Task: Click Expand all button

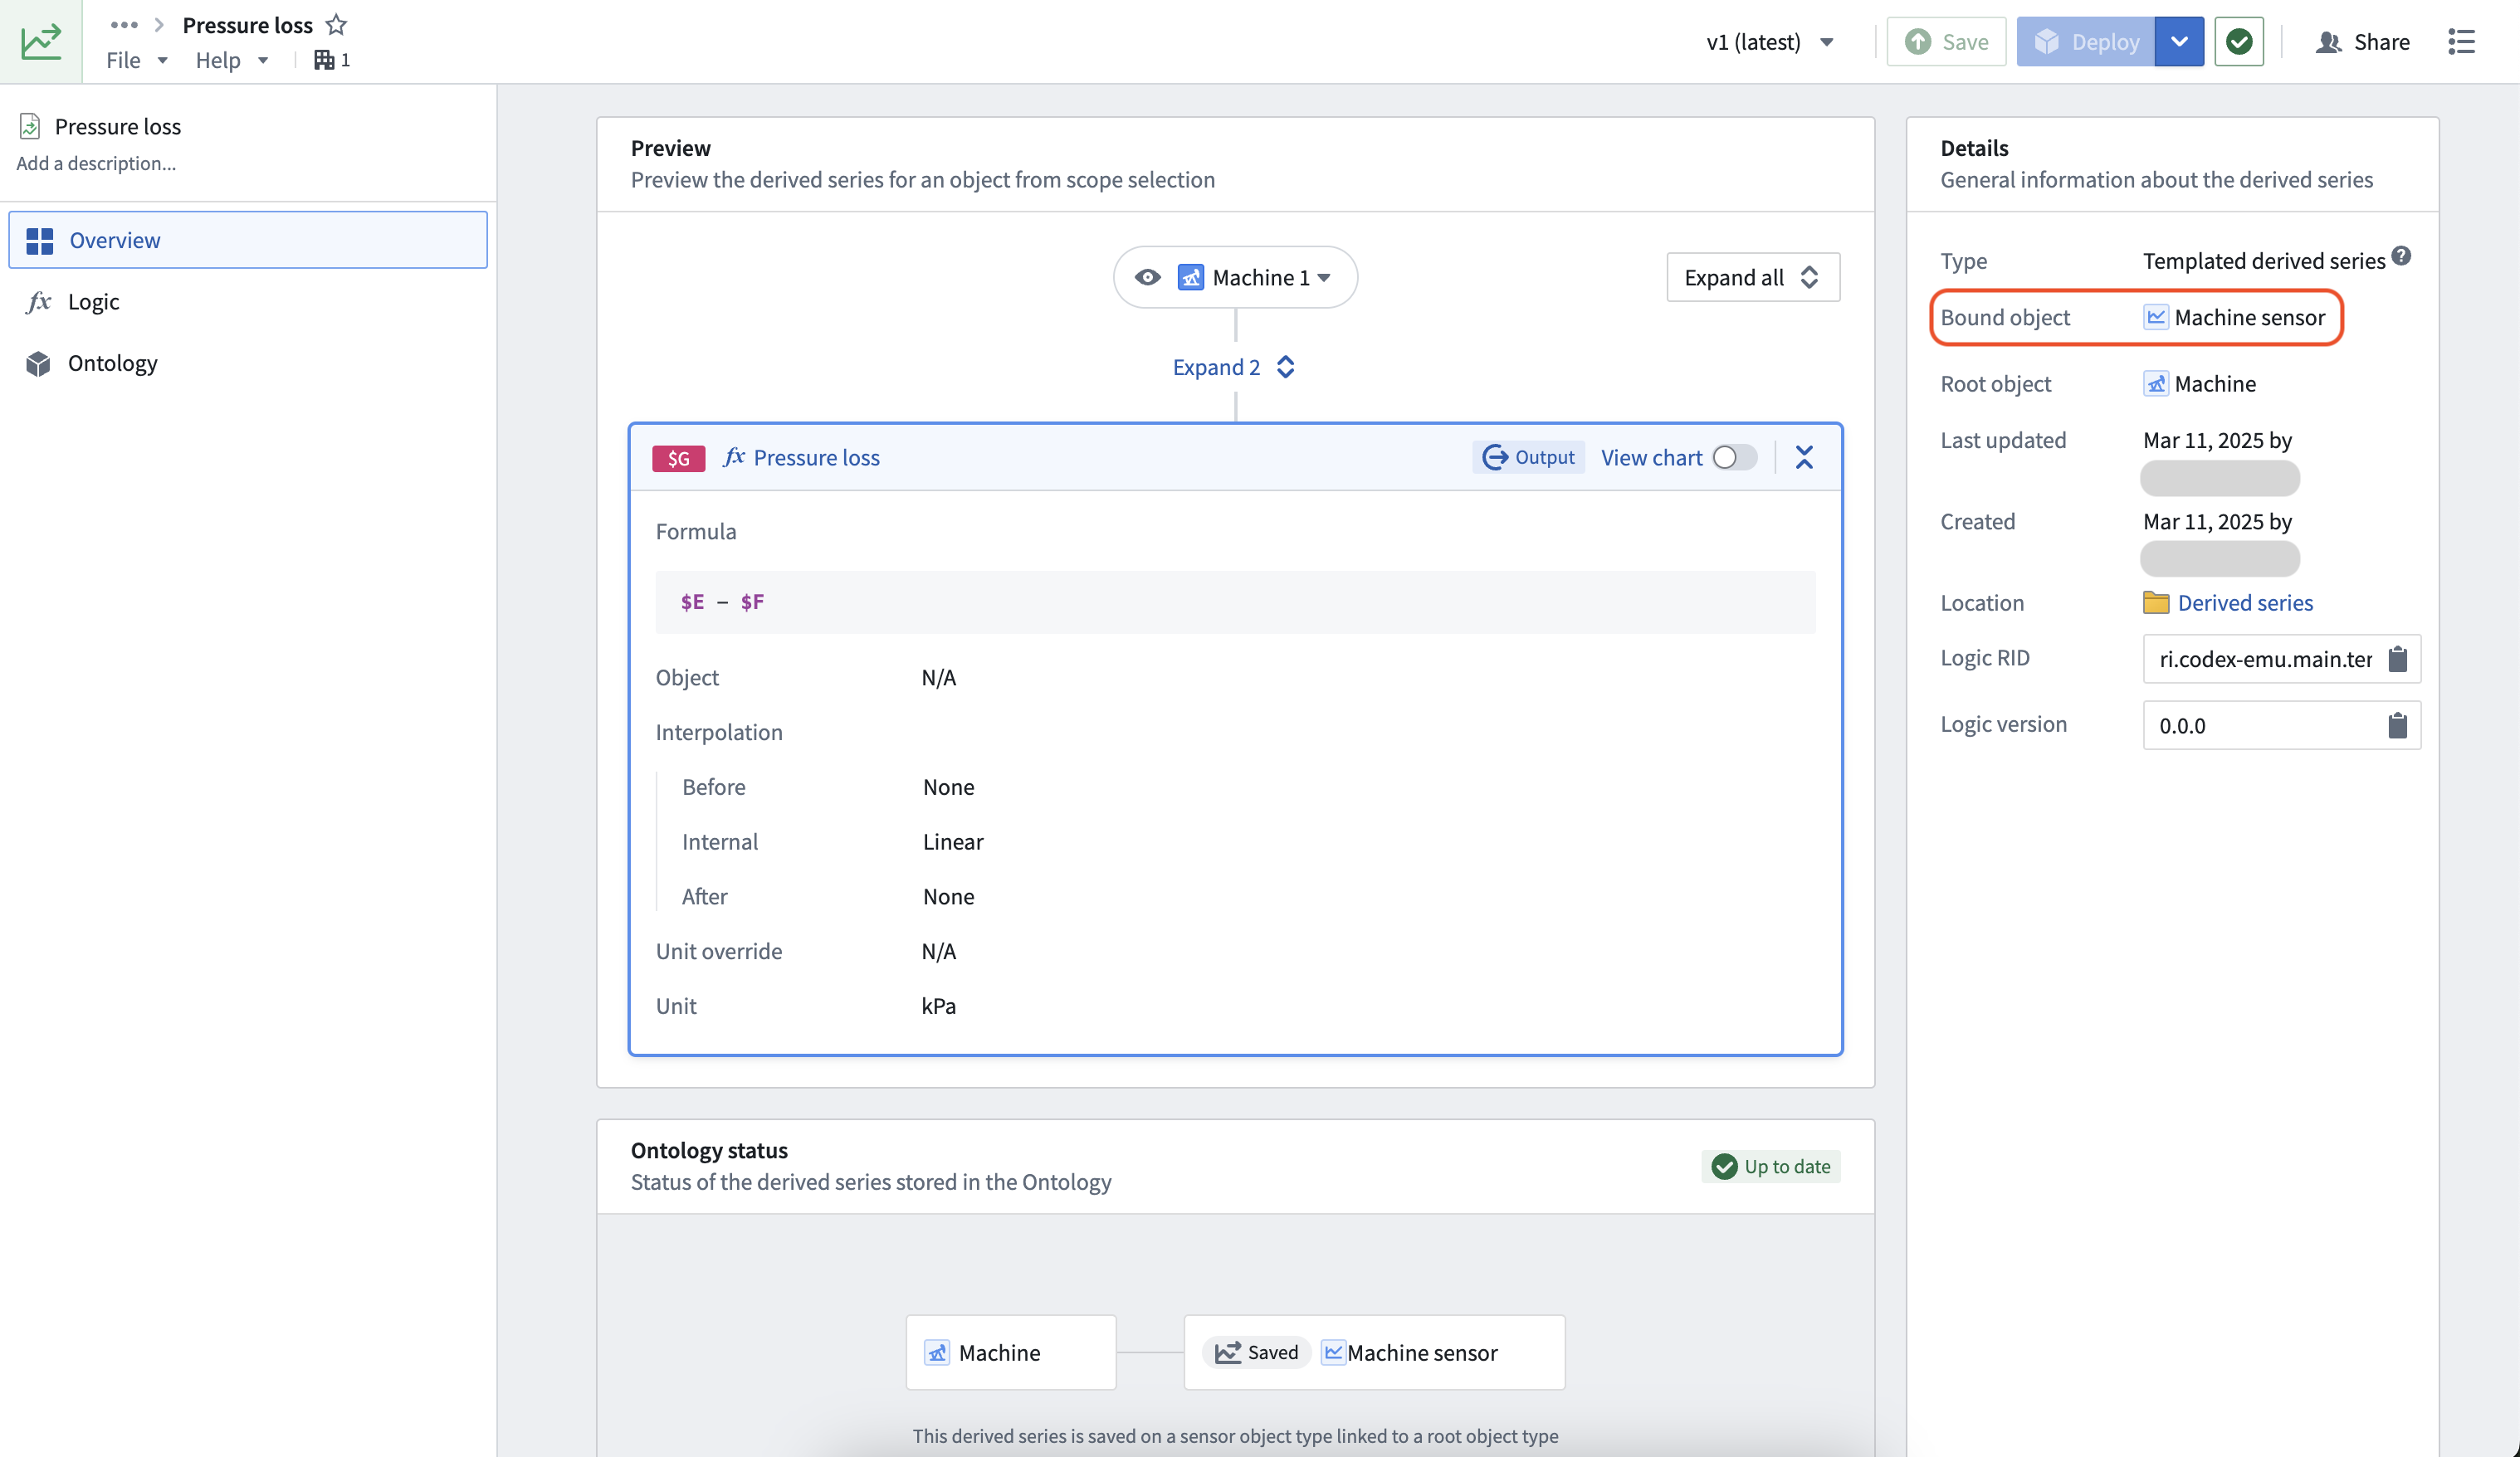Action: pyautogui.click(x=1753, y=277)
